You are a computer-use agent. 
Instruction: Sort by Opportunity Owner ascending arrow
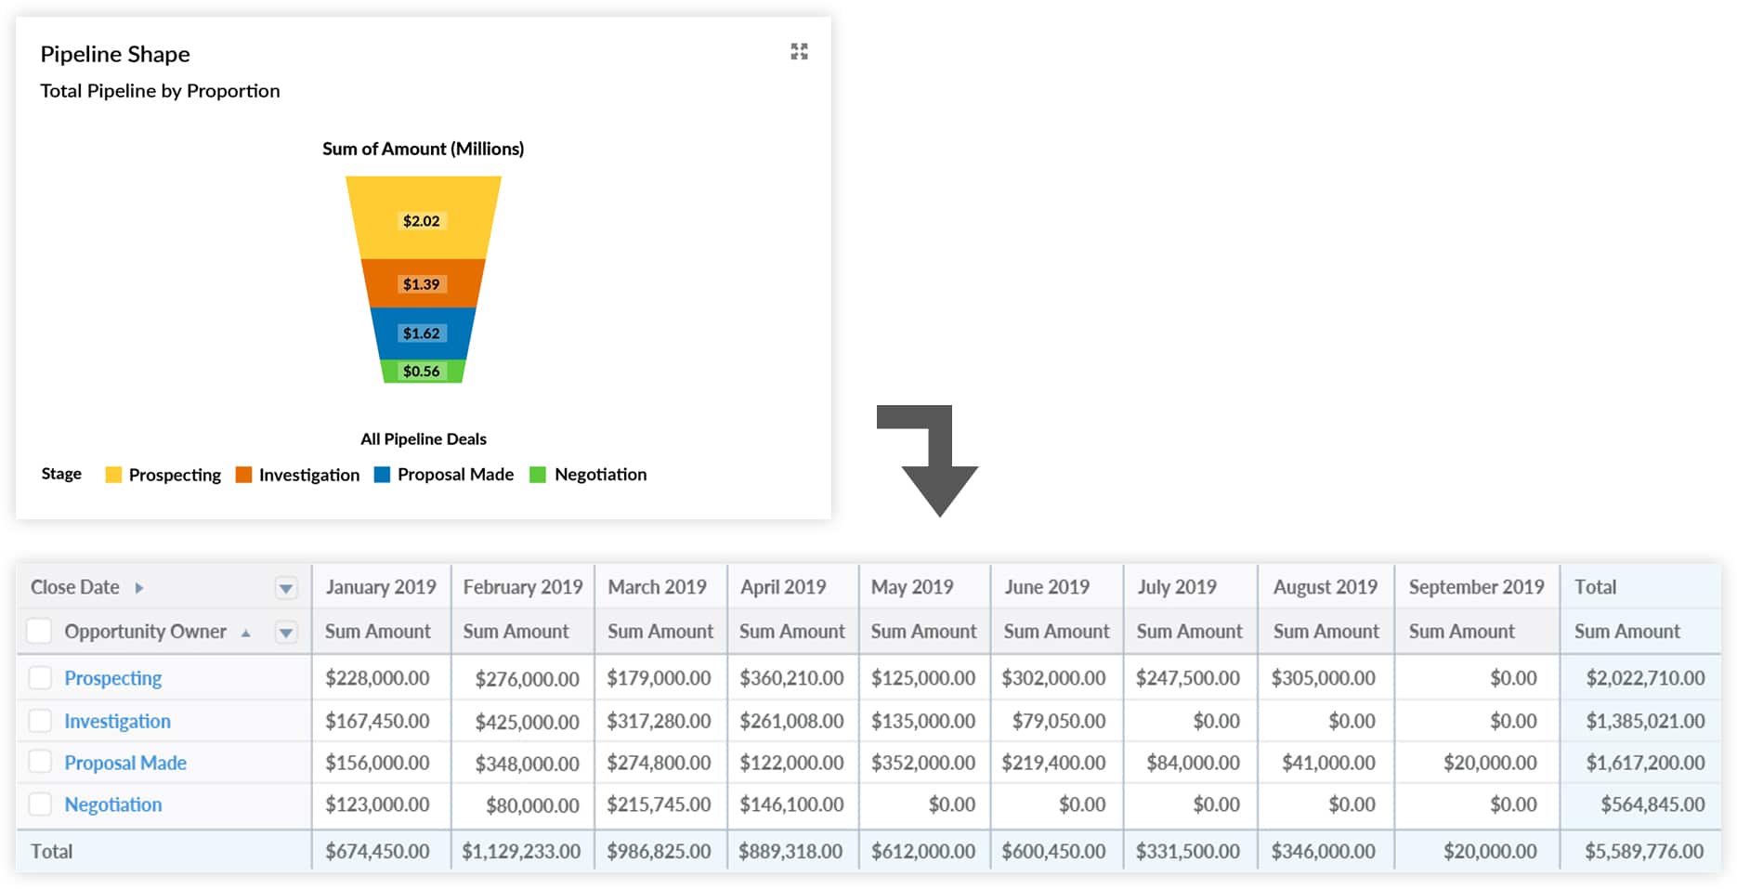coord(246,634)
